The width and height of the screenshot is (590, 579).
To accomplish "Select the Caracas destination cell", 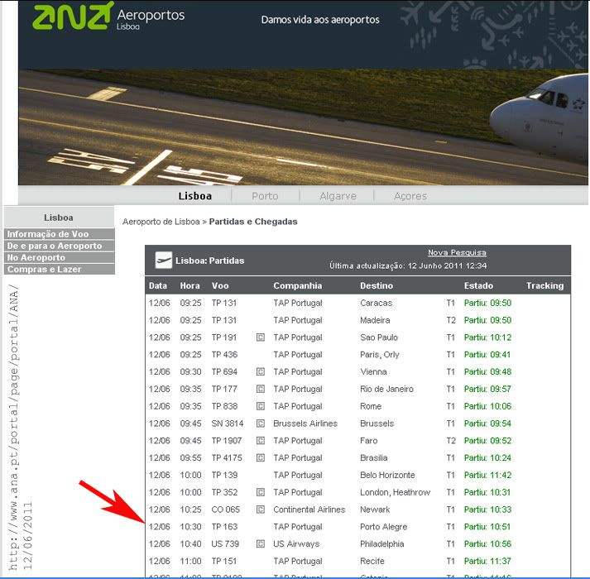I will pos(376,303).
